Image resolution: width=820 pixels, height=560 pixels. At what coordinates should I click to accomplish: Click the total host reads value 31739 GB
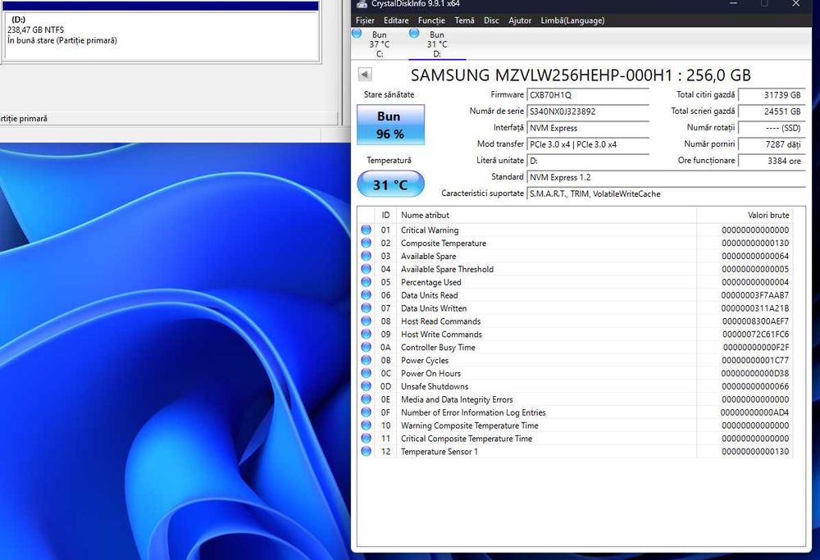[x=772, y=94]
